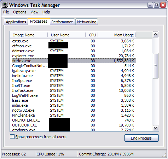Click the End Process button
This screenshot has width=168, height=159.
[141, 138]
